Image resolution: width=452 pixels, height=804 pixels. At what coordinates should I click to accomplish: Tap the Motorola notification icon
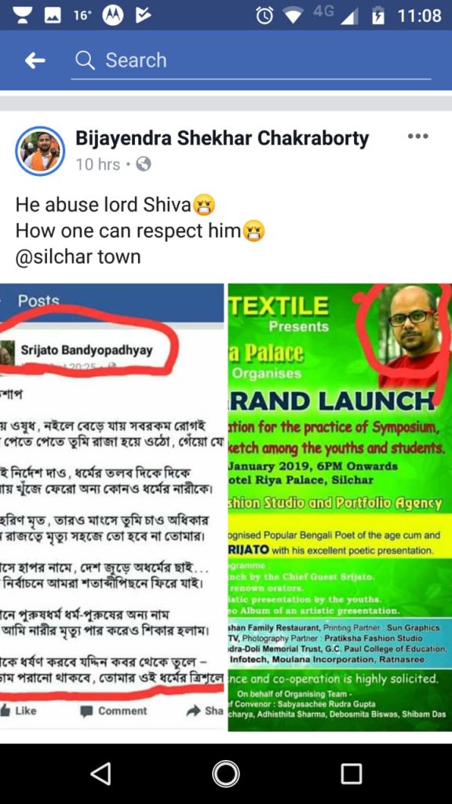click(113, 16)
